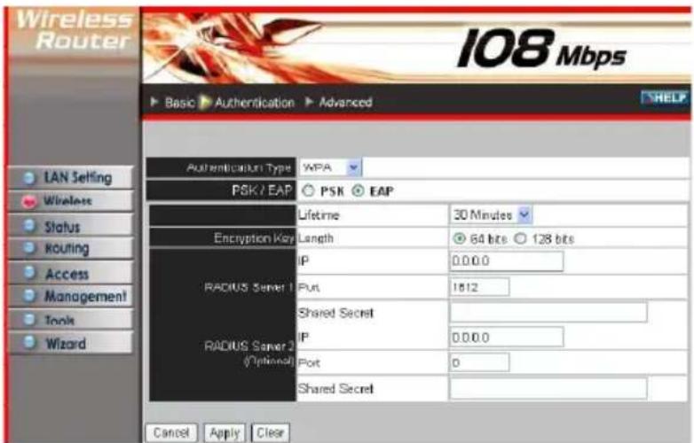Click the RADIUS Server 1 IP field

[507, 261]
